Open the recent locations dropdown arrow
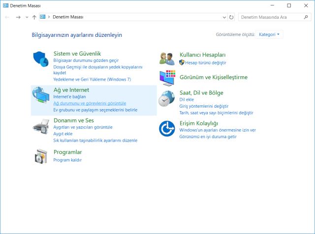Screen dimensions: 315x234 pyautogui.click(x=27, y=17)
